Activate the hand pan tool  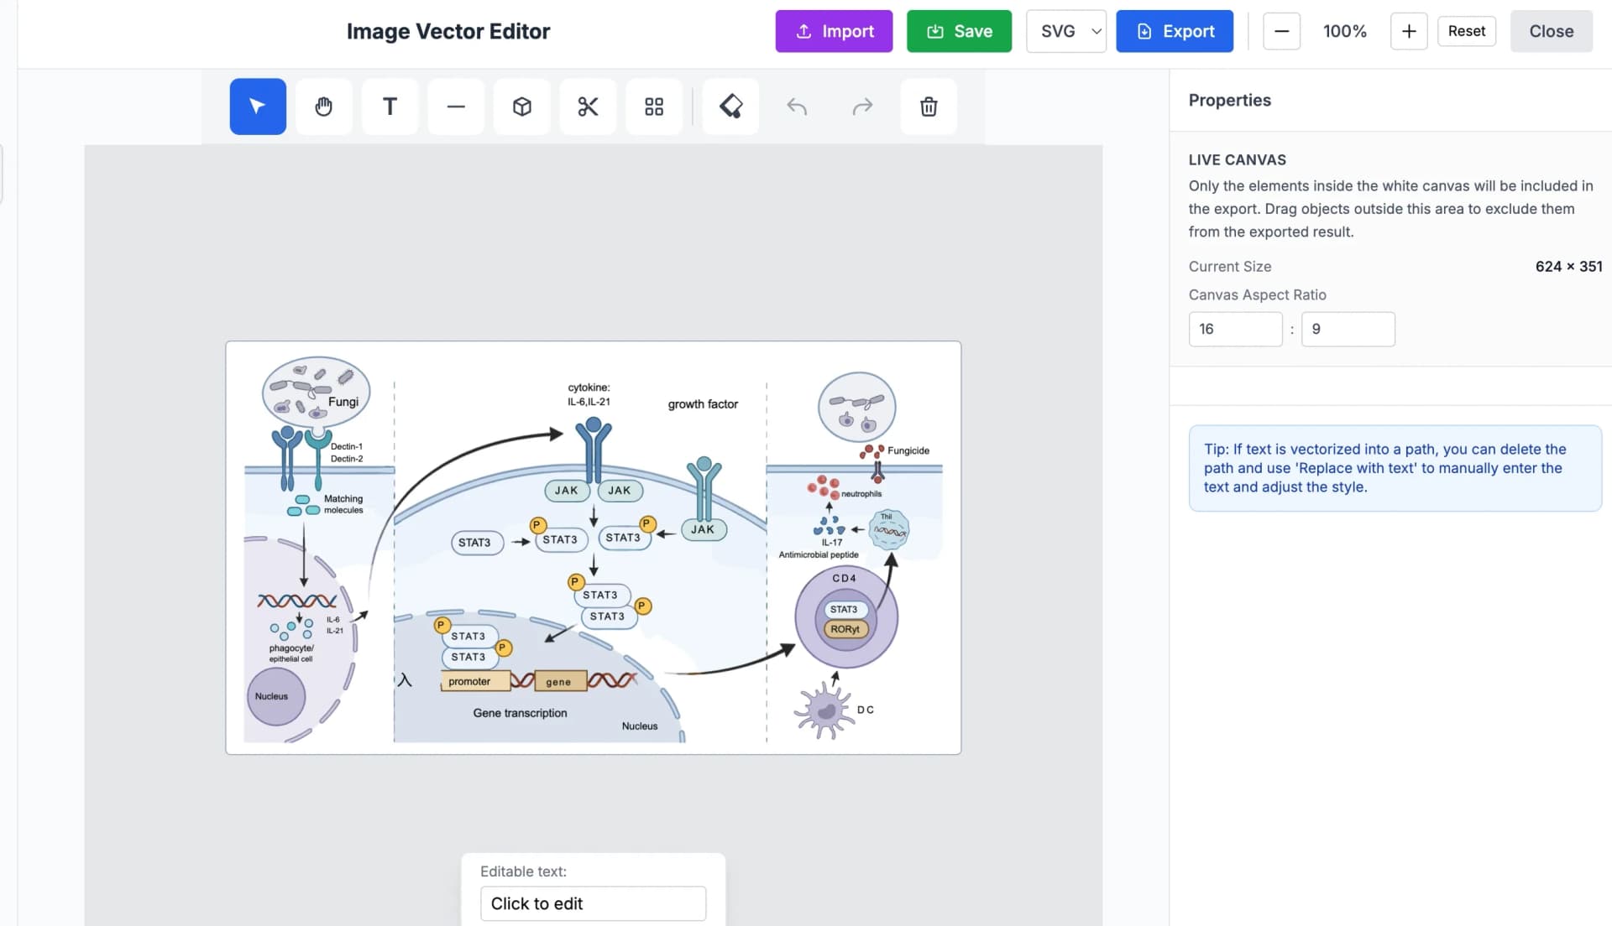(323, 107)
